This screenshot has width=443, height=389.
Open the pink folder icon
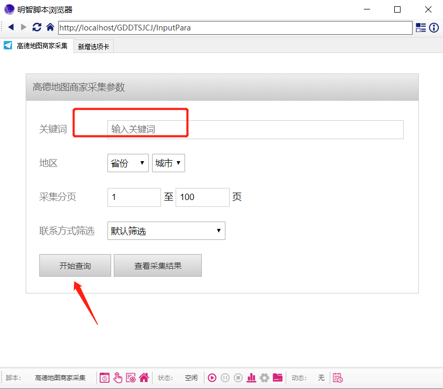(277, 377)
